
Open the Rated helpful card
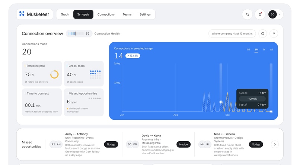coord(42,73)
